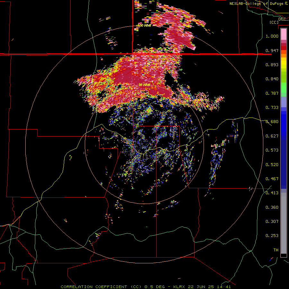Click the 0.627 color scale label
Image resolution: width=289 pixels, height=289 pixels.
click(272, 136)
